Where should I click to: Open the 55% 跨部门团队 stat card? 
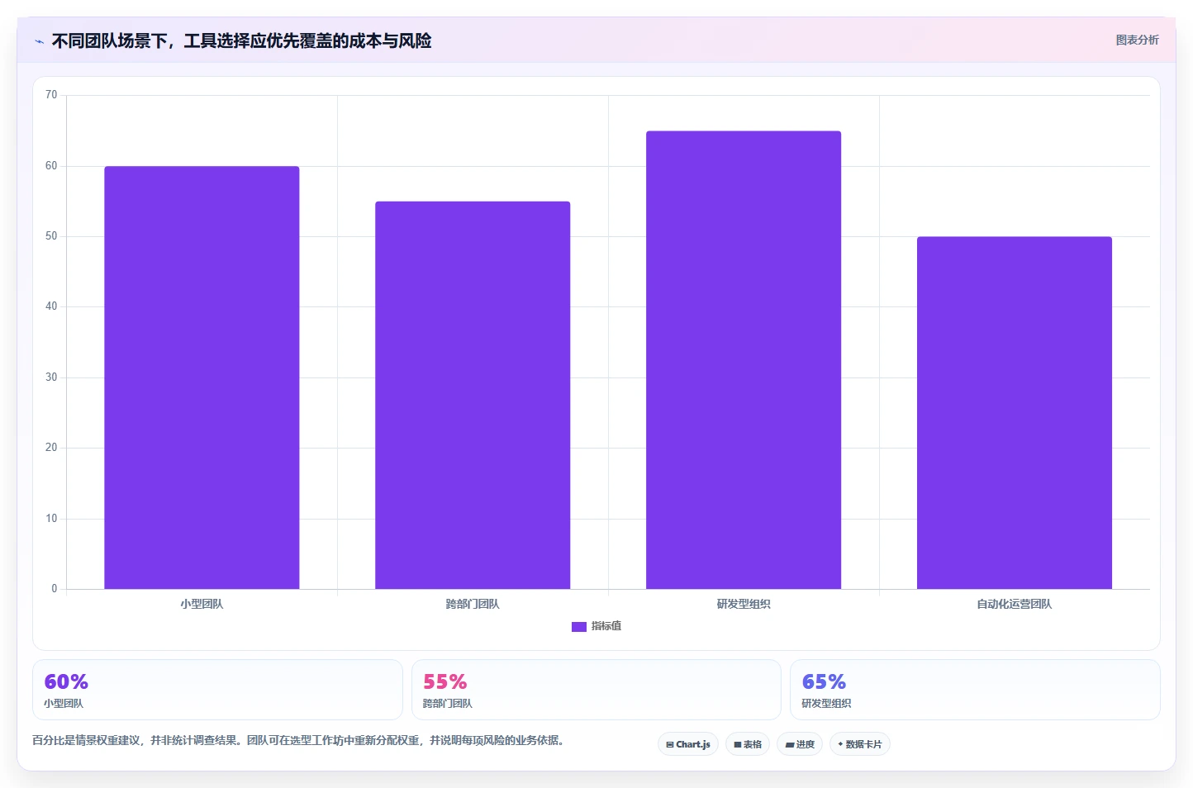(596, 690)
